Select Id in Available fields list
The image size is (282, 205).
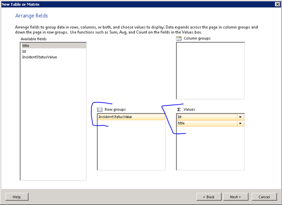(x=24, y=51)
